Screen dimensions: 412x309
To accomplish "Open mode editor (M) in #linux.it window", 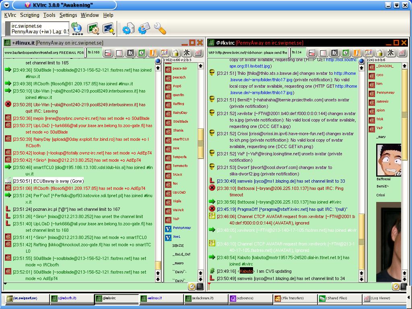I will 164,53.
